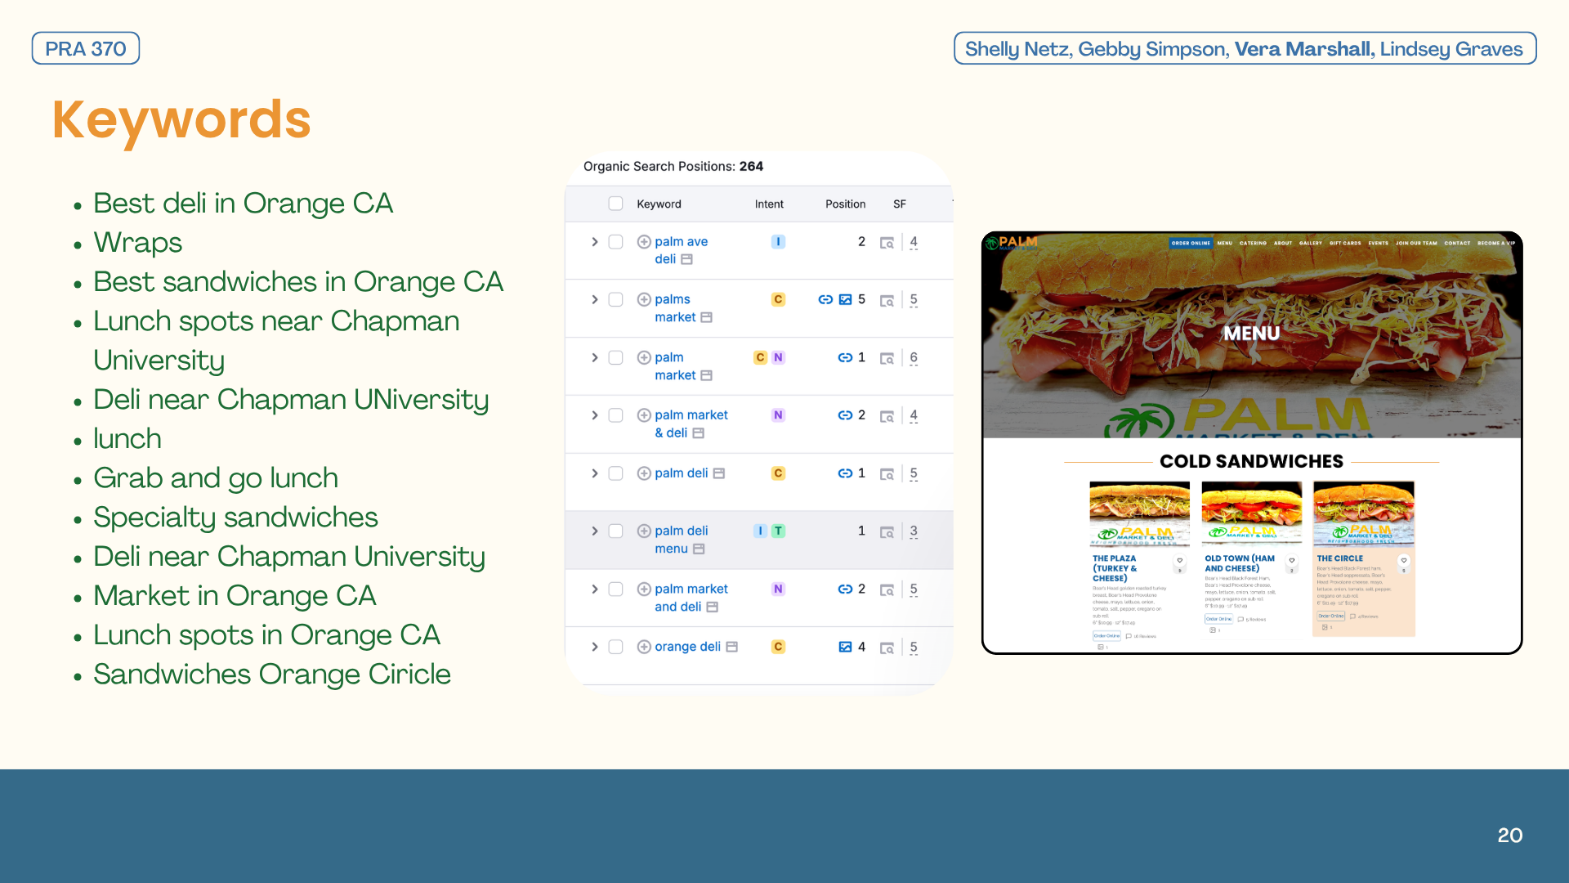Go to ABOUT in the website navigation
1569x883 pixels.
[1283, 243]
